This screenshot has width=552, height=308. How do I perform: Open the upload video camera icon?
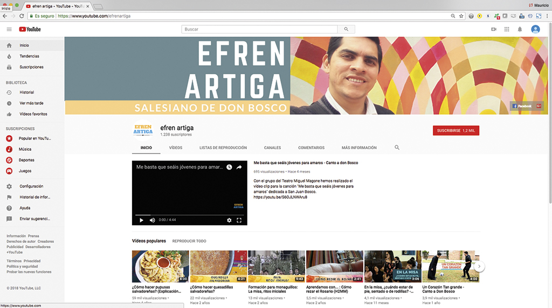pyautogui.click(x=494, y=29)
